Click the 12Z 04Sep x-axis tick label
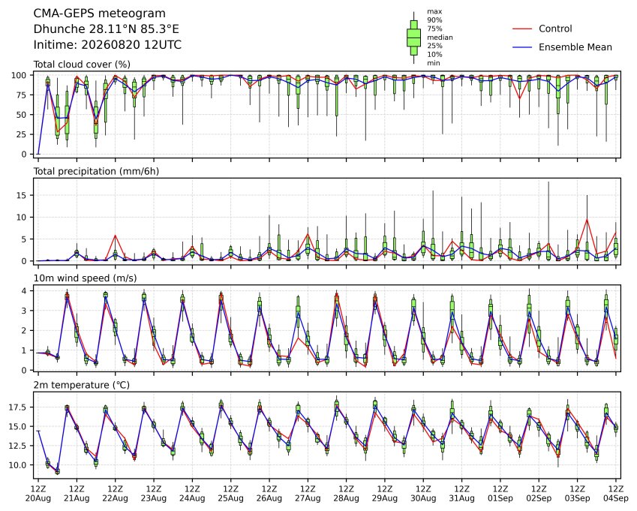This screenshot has width=637, height=511. tap(616, 493)
